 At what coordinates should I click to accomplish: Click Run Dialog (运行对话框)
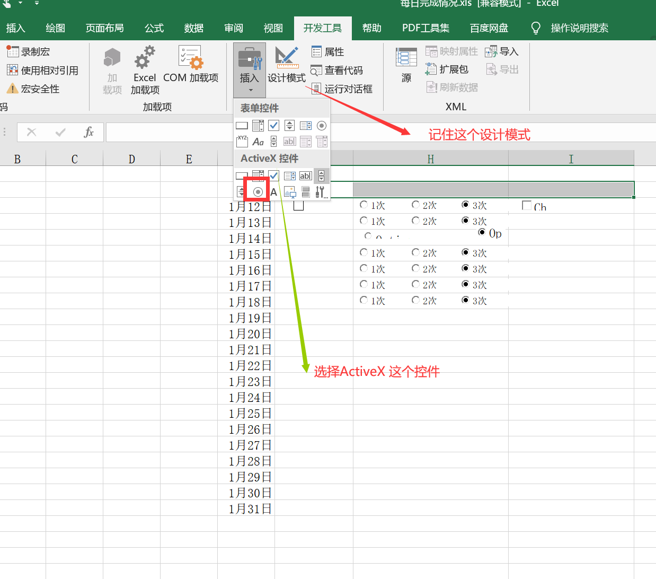coord(341,89)
